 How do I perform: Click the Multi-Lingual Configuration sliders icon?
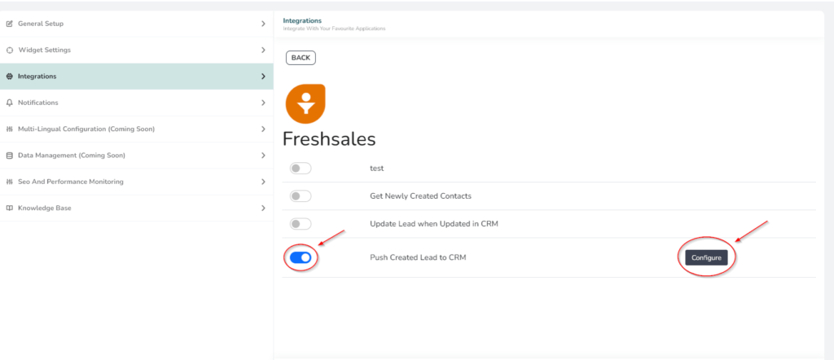9,130
